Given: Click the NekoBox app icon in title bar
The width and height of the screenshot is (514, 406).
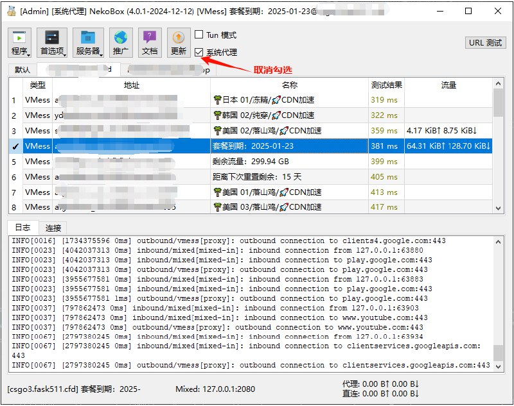Looking at the screenshot, I should (11, 11).
